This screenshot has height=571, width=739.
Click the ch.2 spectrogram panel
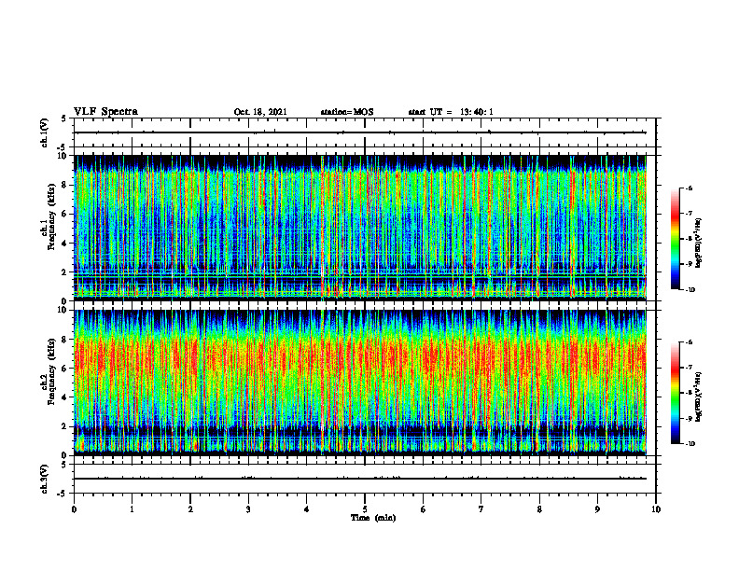point(360,383)
